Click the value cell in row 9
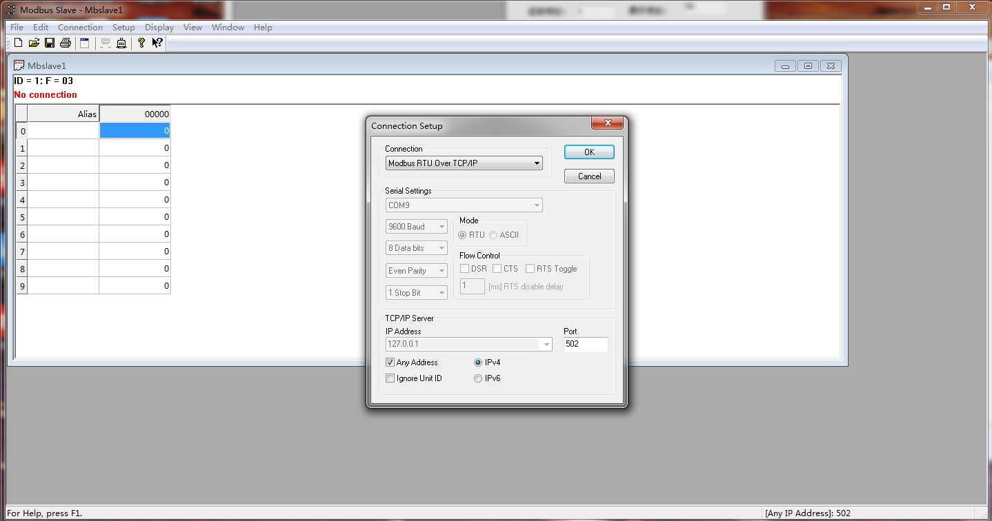This screenshot has width=992, height=521. pyautogui.click(x=135, y=286)
